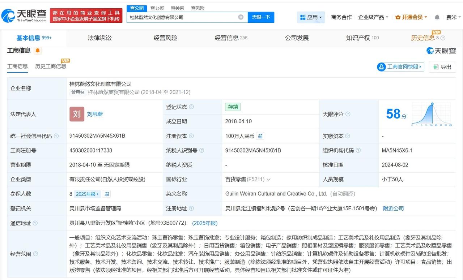
Task: Select the 历史工商信息 VIP sub-tab
Action: click(51, 66)
